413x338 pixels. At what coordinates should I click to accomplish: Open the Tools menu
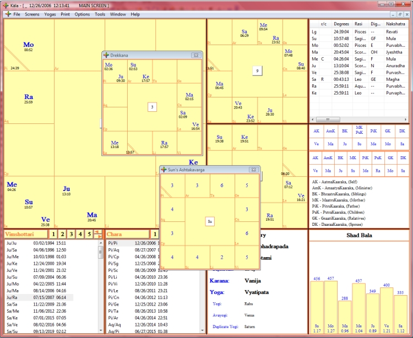click(x=100, y=14)
